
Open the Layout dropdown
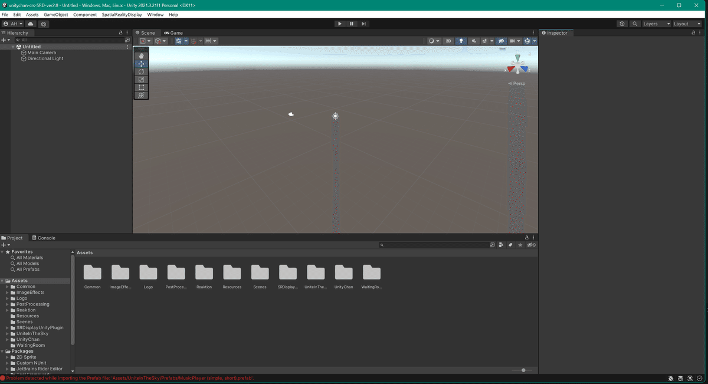[686, 24]
